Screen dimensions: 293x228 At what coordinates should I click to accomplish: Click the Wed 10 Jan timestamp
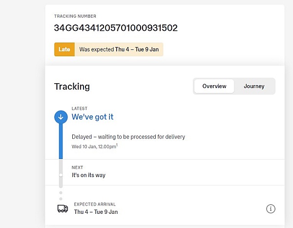click(x=93, y=146)
